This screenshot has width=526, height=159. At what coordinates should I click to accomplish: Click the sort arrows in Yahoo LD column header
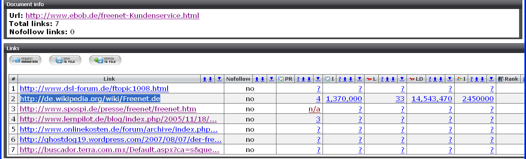point(438,79)
